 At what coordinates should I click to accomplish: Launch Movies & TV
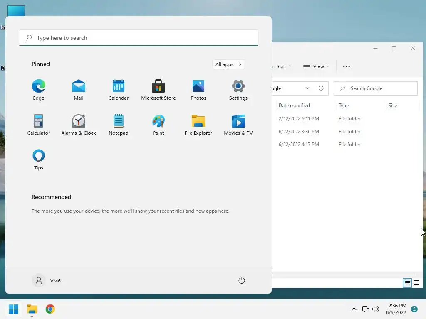point(238,125)
